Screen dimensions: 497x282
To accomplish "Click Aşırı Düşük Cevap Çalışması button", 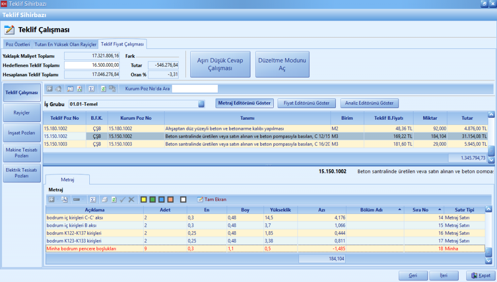I will [x=220, y=64].
